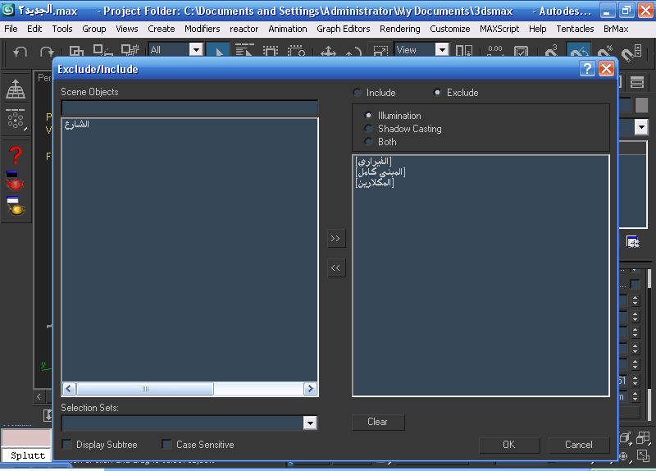Open Select by Name list icon
The image size is (656, 471).
(x=244, y=51)
